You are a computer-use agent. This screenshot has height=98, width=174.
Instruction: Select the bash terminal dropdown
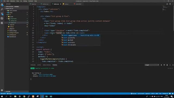point(152,65)
